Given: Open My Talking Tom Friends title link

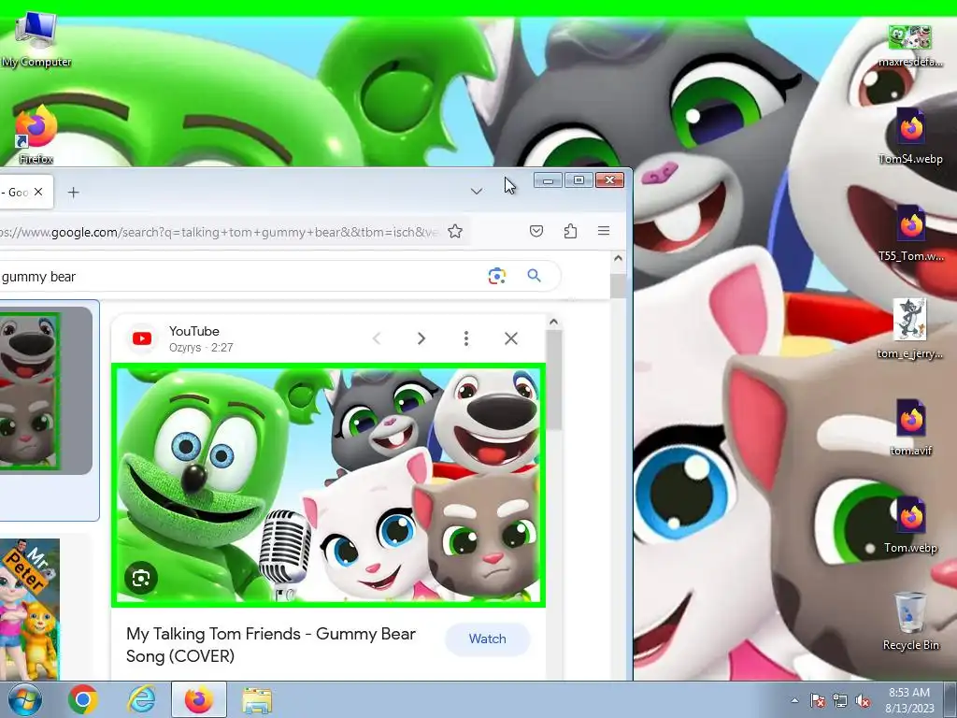Looking at the screenshot, I should point(271,645).
